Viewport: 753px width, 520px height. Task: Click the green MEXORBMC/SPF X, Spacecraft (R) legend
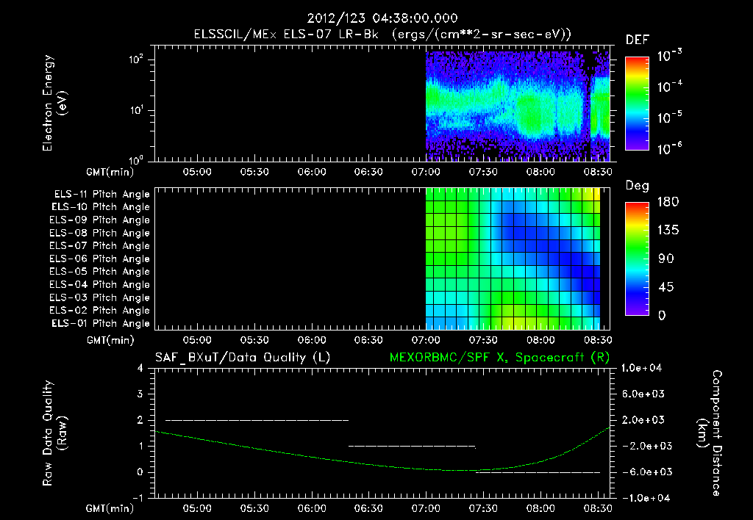[x=499, y=358]
